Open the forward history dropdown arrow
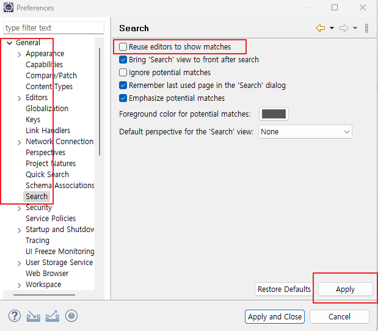This screenshot has width=378, height=331. [355, 28]
